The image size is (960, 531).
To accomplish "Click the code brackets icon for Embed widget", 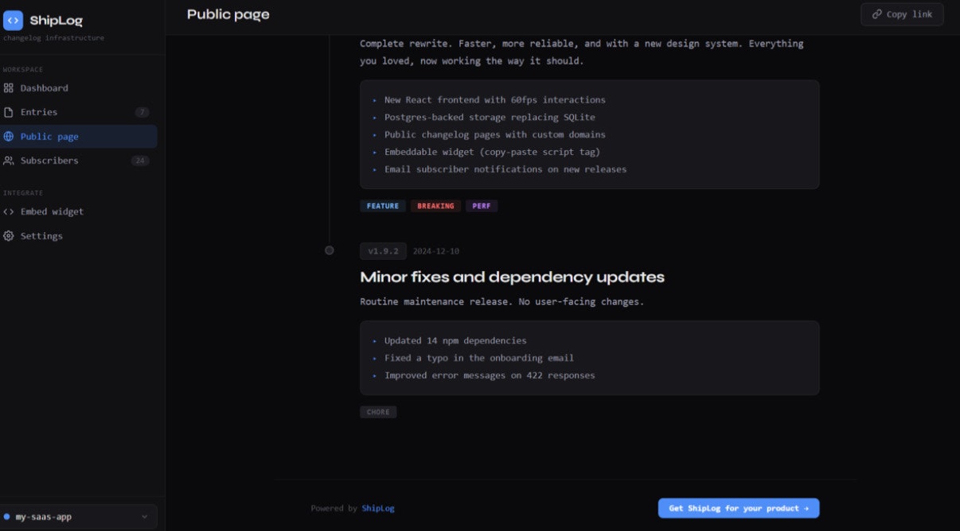I will pyautogui.click(x=9, y=211).
